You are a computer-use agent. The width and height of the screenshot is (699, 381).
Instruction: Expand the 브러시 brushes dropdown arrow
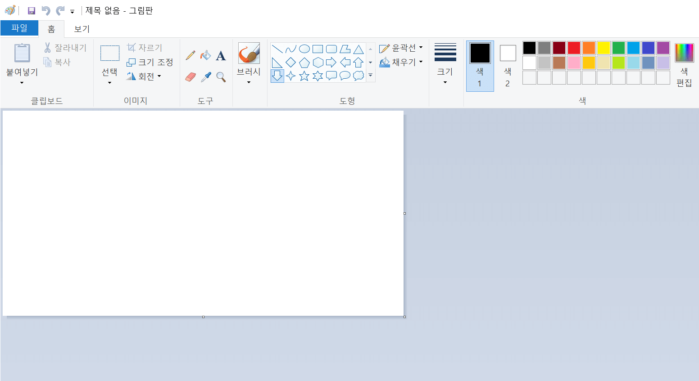(249, 82)
